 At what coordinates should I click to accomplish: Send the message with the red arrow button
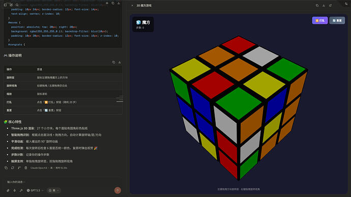coord(118,190)
